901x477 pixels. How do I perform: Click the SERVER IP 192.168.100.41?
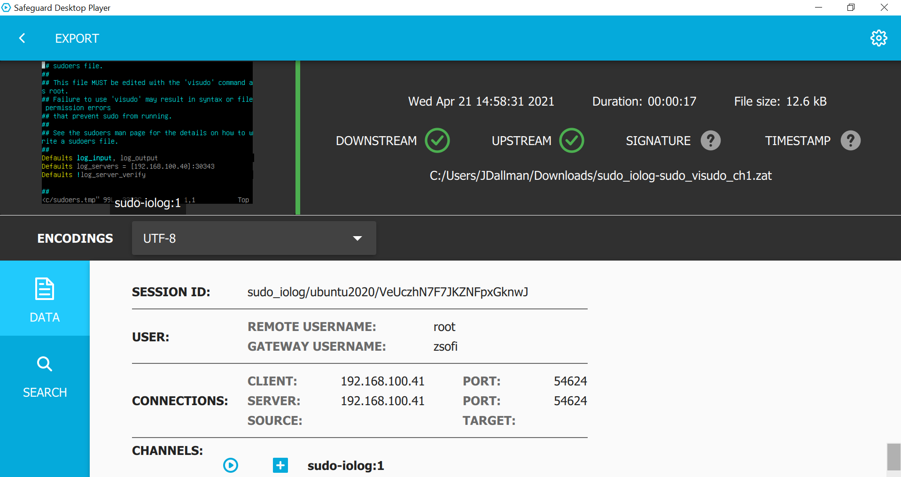click(x=382, y=401)
